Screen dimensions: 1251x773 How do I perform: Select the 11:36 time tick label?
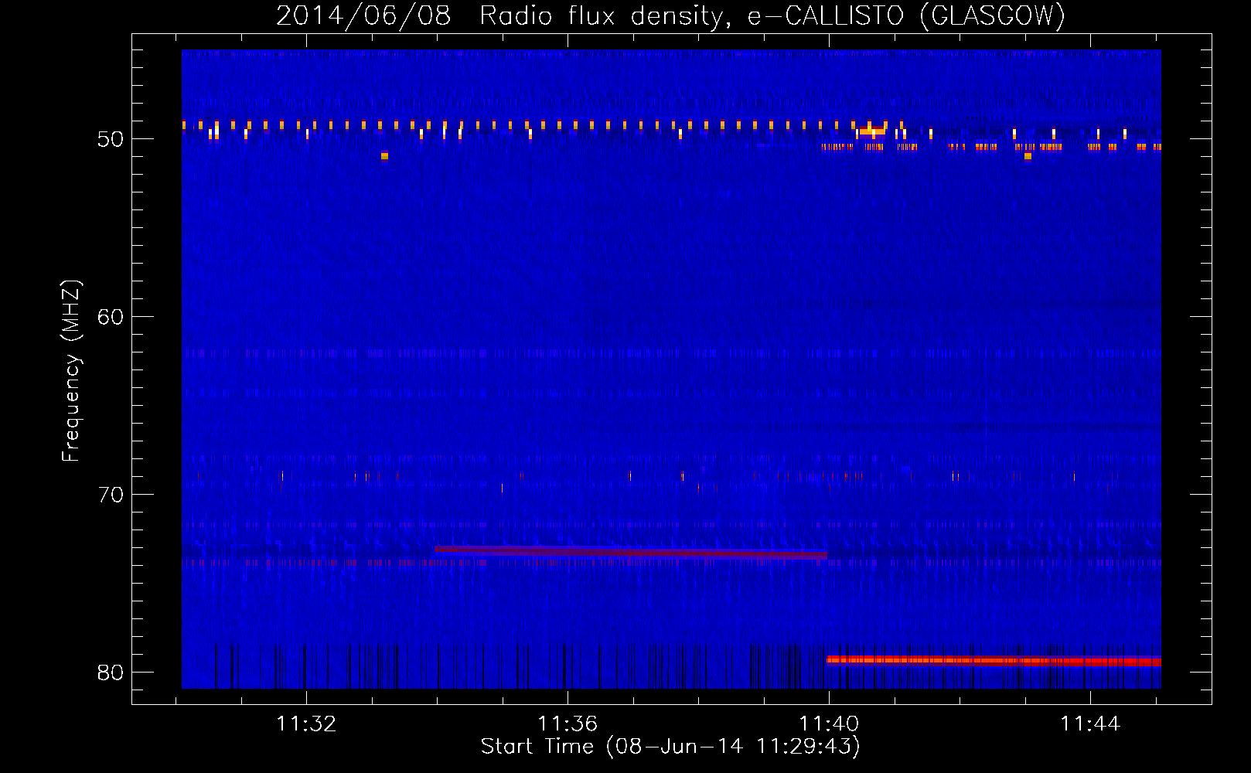point(568,724)
